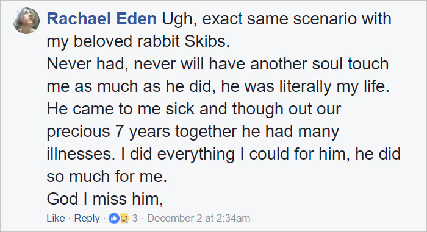Click the sad face reaction icon
This screenshot has height=232, width=427.
point(124,219)
